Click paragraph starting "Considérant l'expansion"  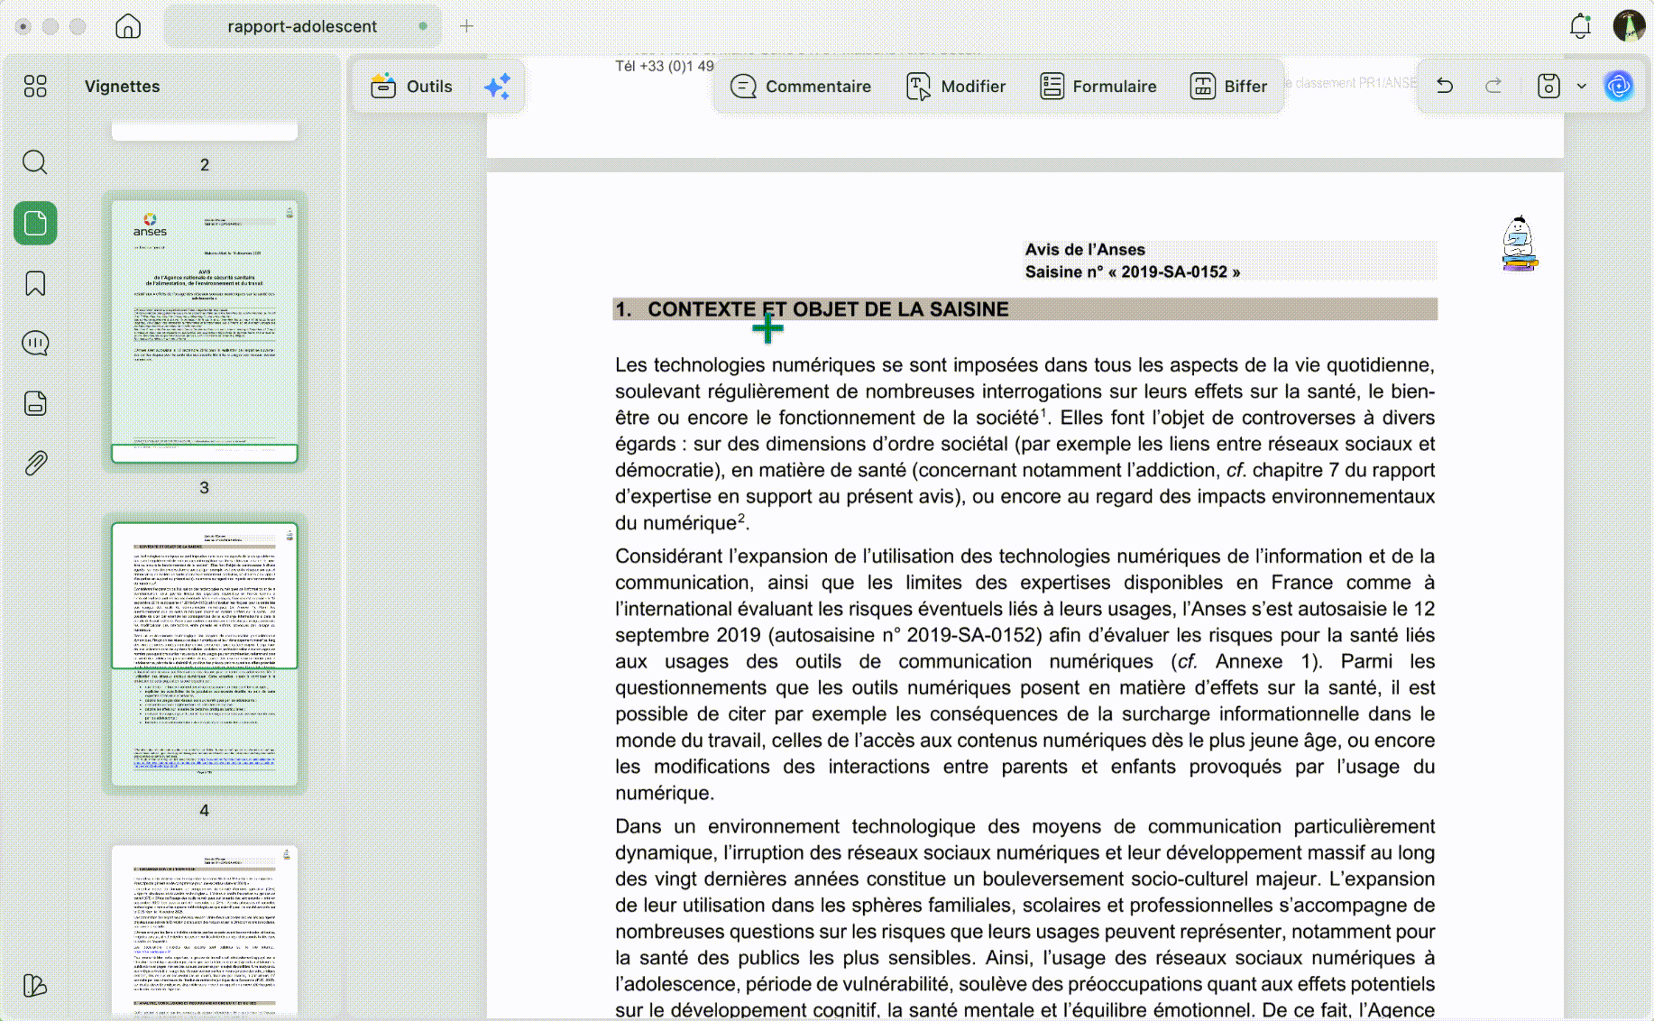coord(1025,674)
